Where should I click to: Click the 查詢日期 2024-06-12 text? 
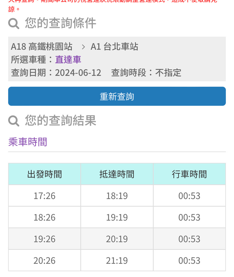click(x=56, y=73)
